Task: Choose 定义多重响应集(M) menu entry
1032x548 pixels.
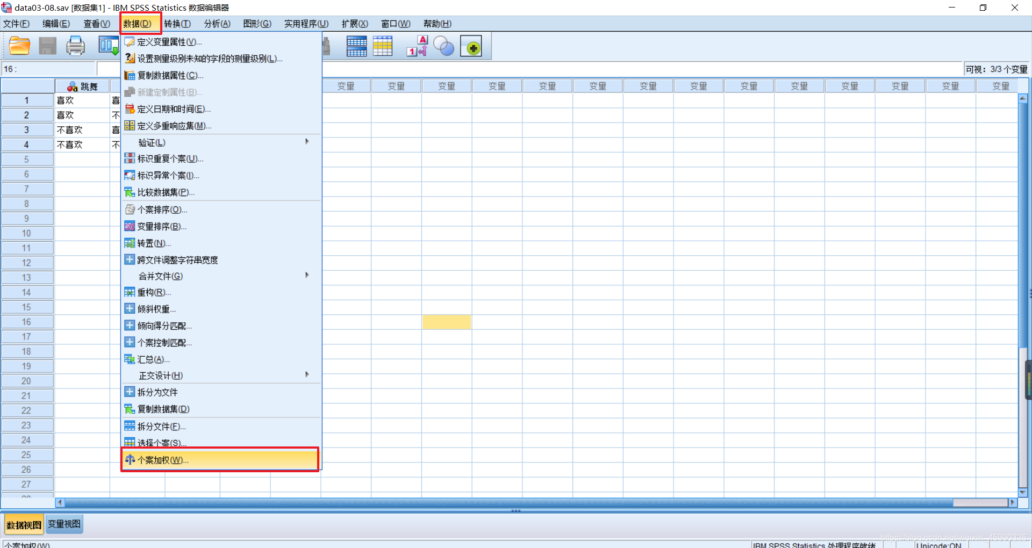Action: click(221, 126)
